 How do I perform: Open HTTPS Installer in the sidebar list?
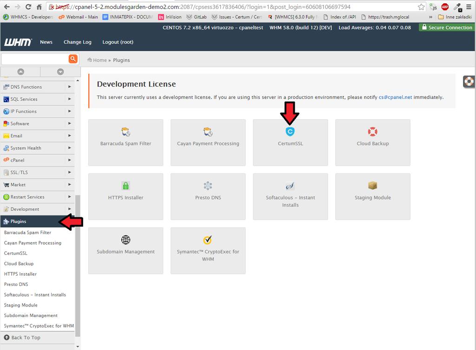pyautogui.click(x=20, y=274)
